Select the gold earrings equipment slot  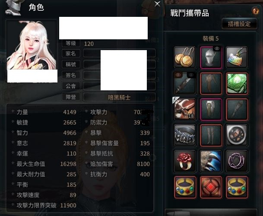(185, 57)
